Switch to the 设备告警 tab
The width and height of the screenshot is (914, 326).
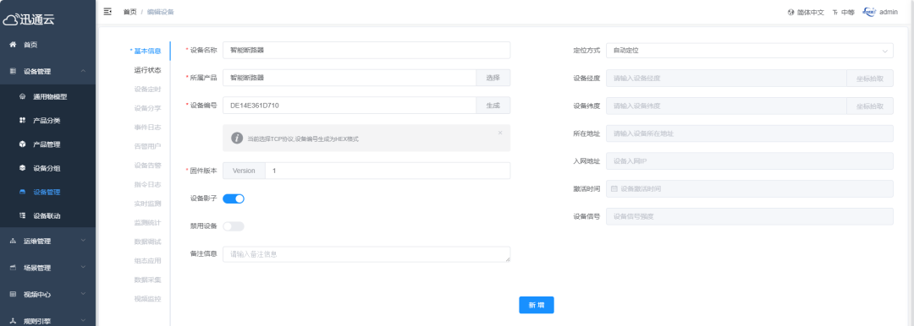point(147,166)
